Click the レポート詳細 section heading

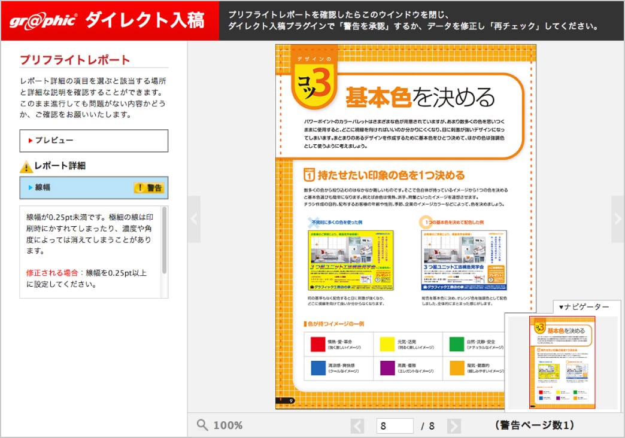(60, 166)
